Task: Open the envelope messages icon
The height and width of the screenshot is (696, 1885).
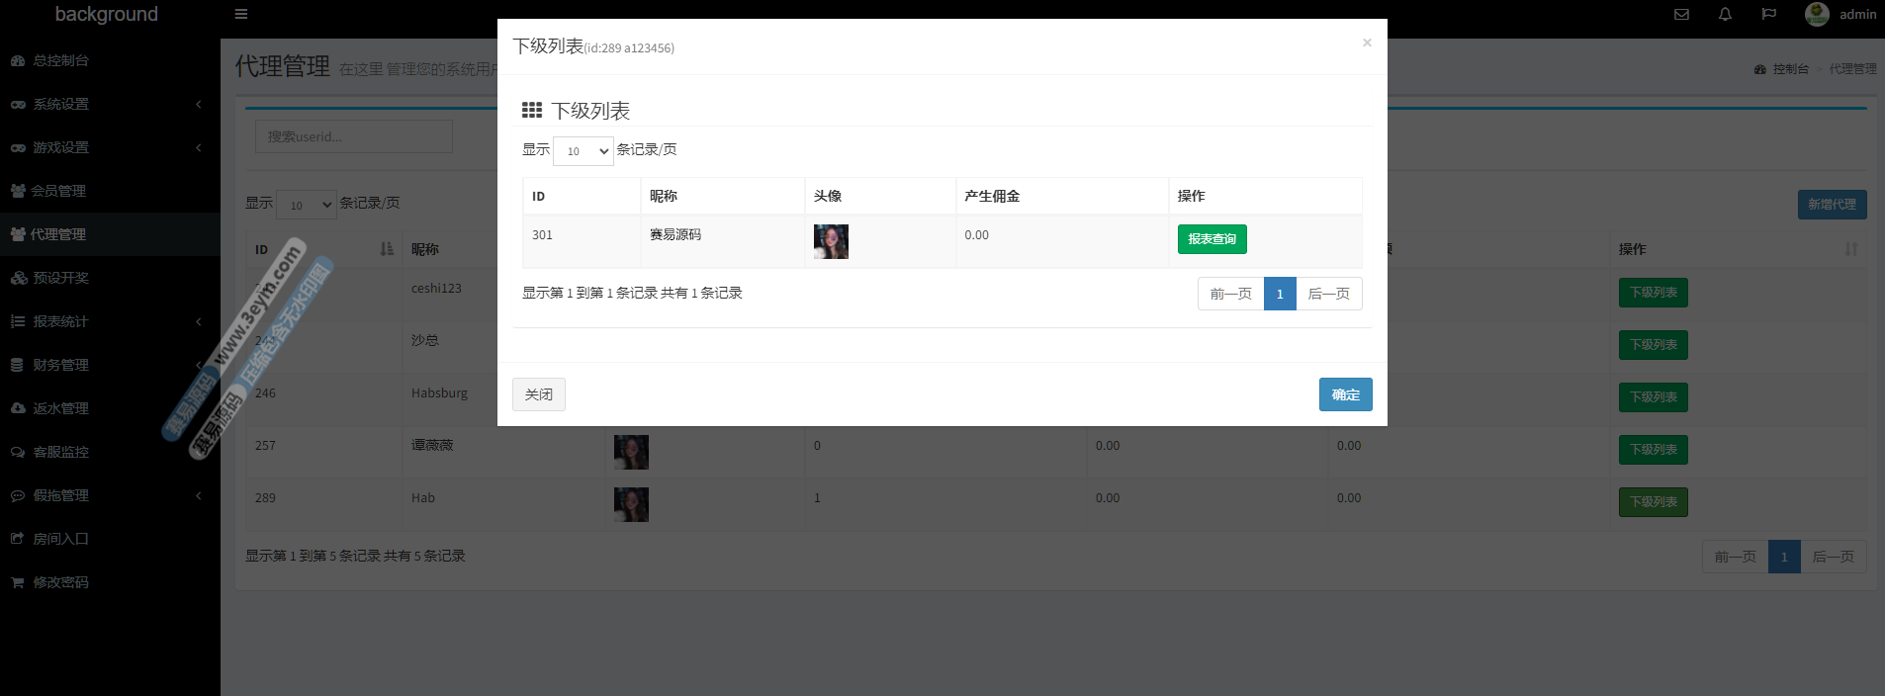Action: (1681, 15)
